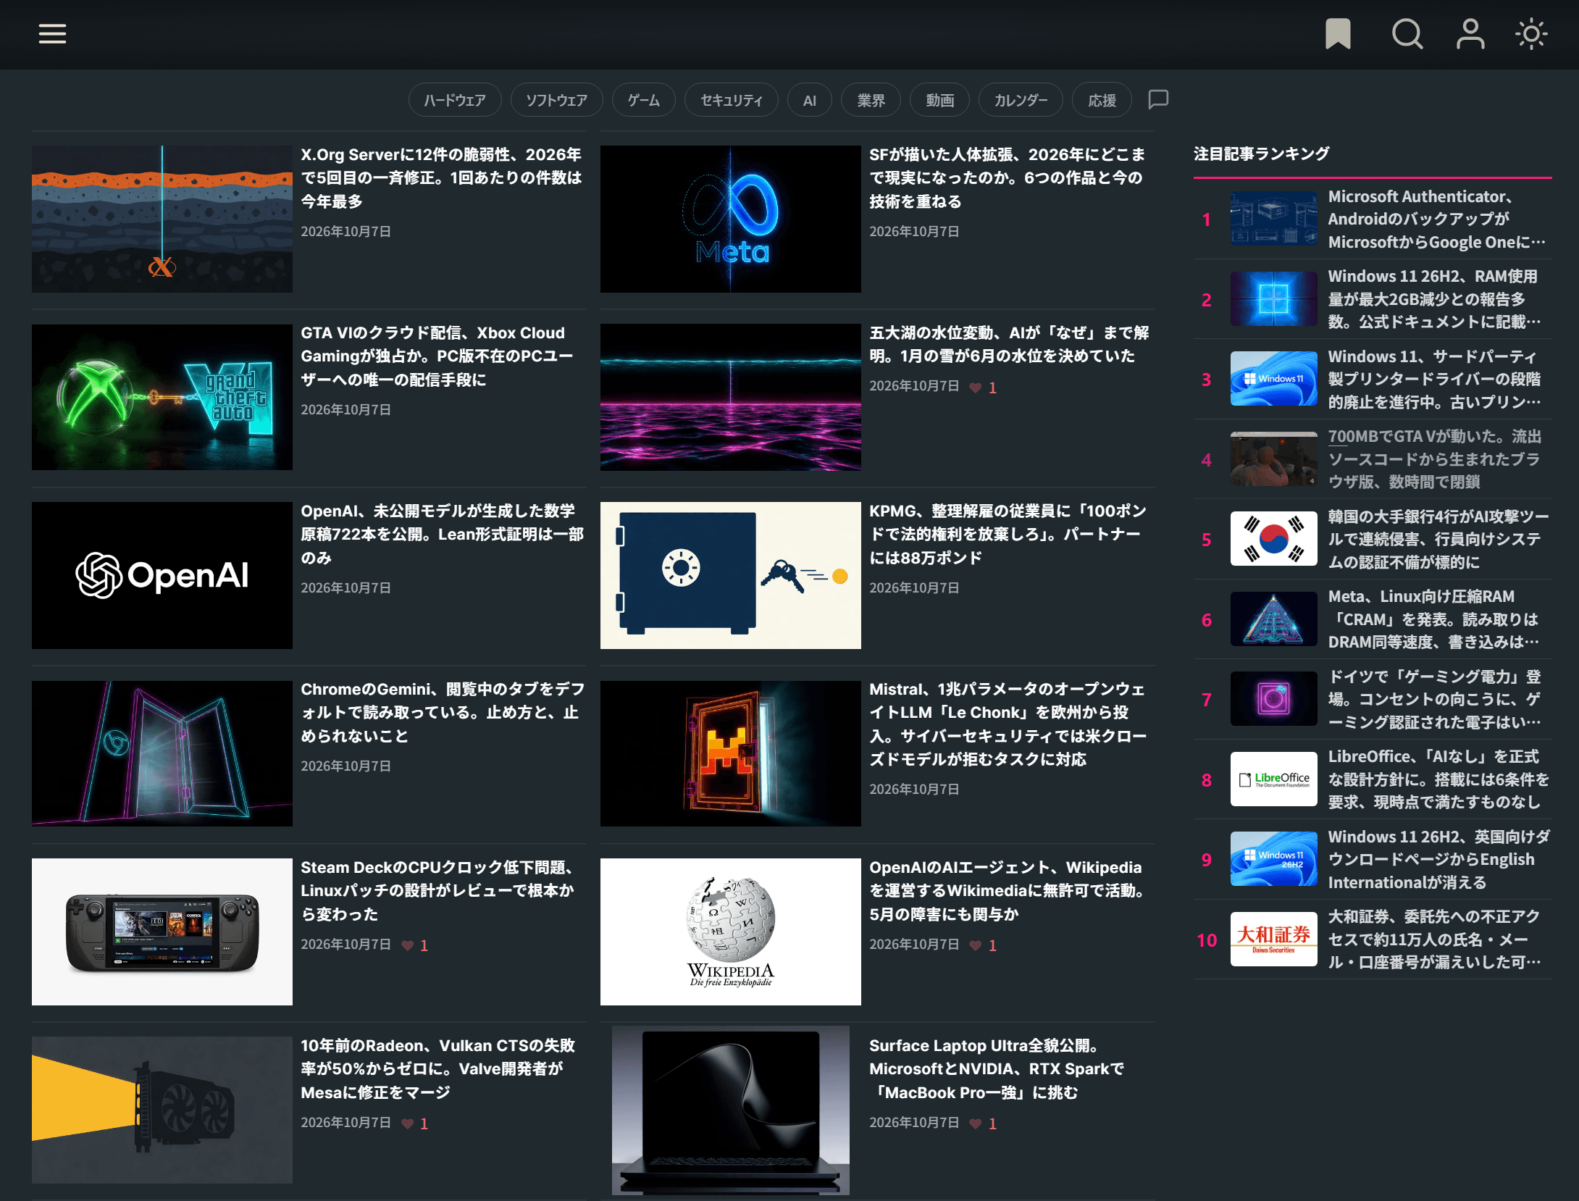This screenshot has width=1579, height=1201.
Task: Like the Surface Laptop Ultra article heart
Action: [976, 1123]
